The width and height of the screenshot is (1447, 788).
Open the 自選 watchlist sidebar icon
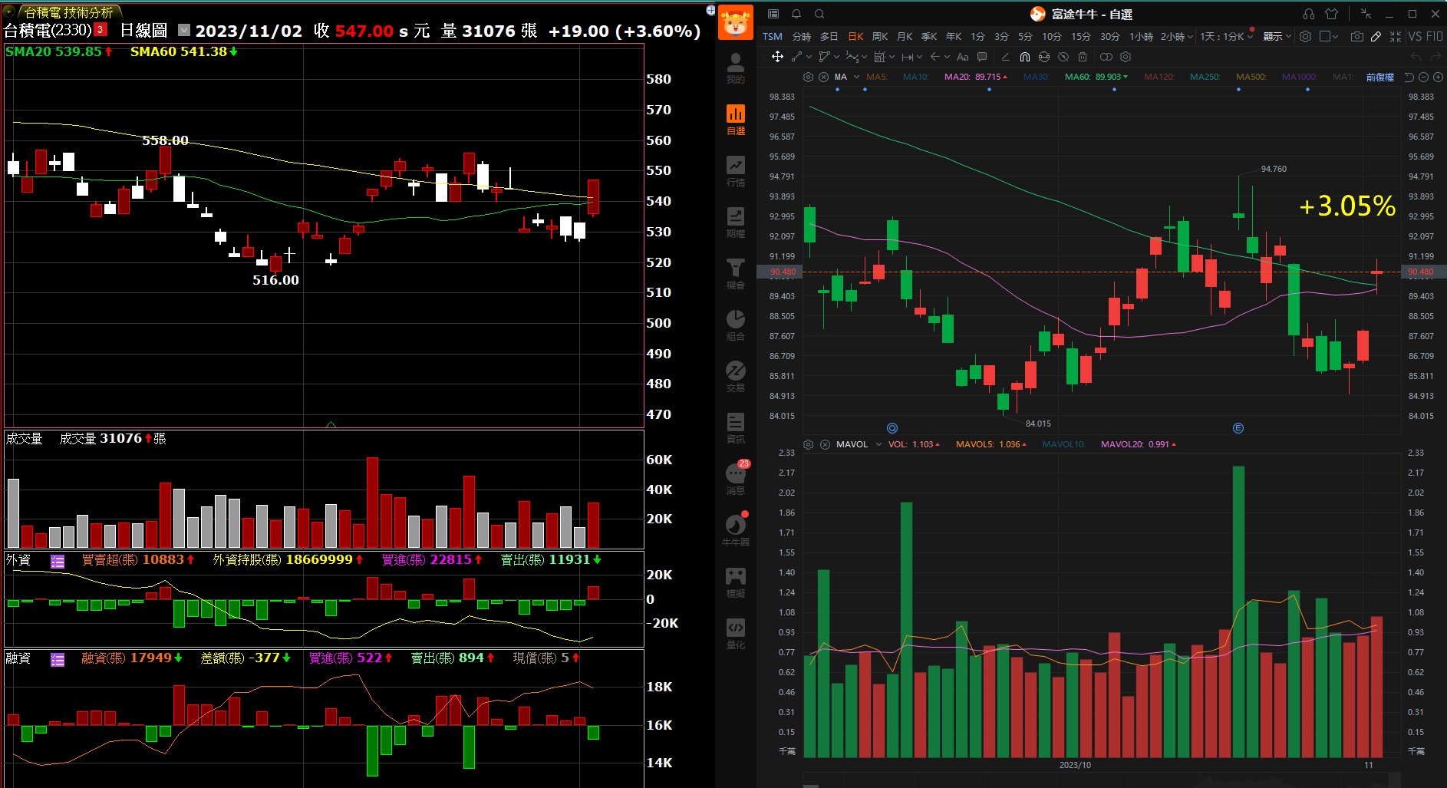pos(735,119)
